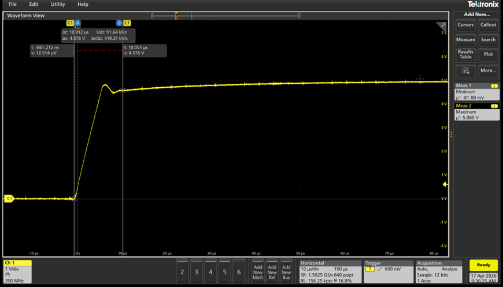Screen dimensions: 503x287
Task: Click Add New Bus button
Action: [286, 271]
